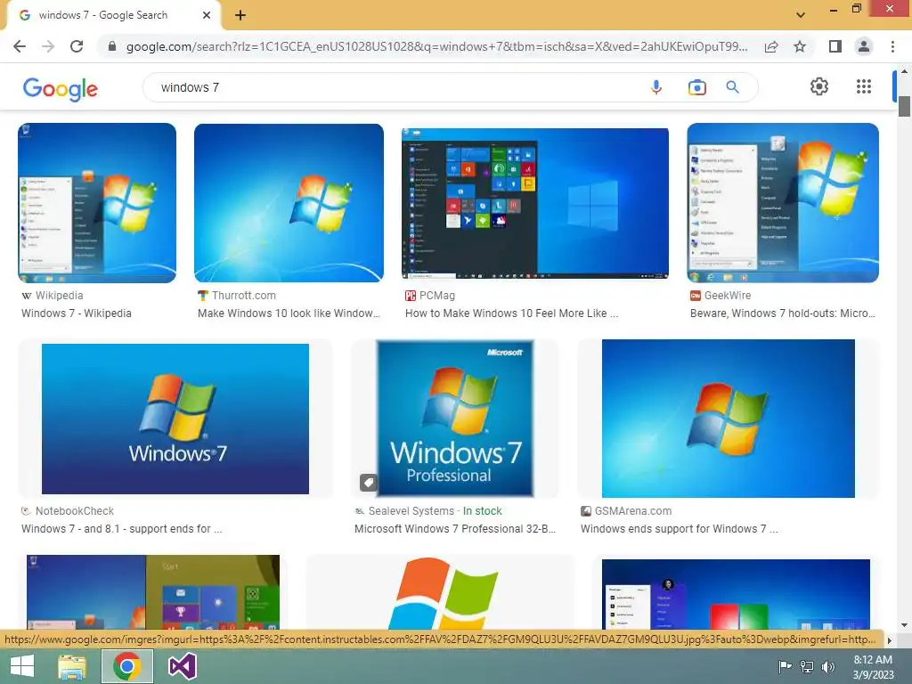Click the Chrome taskbar icon
The width and height of the screenshot is (912, 684).
(127, 666)
